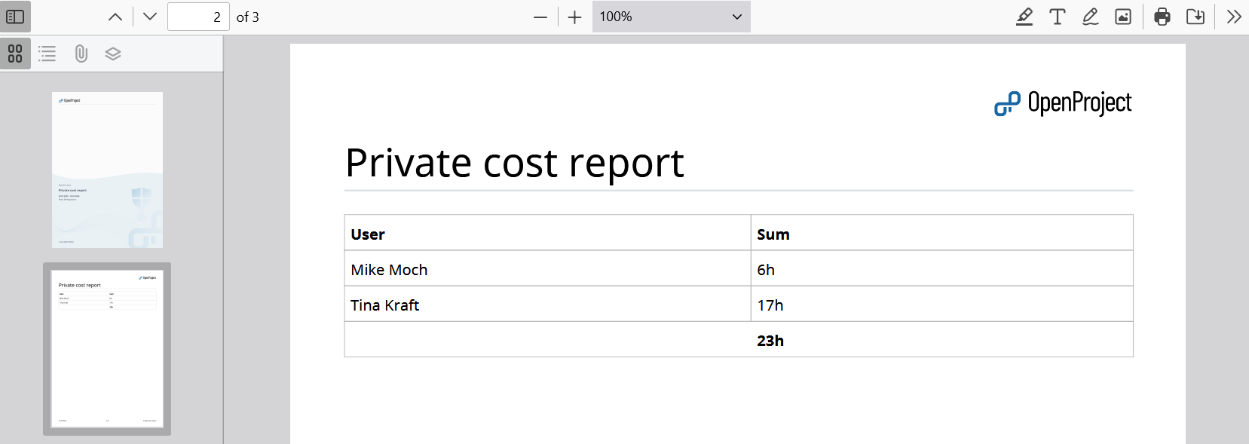The width and height of the screenshot is (1249, 444).
Task: Save the PDF with download icon
Action: pyautogui.click(x=1195, y=17)
